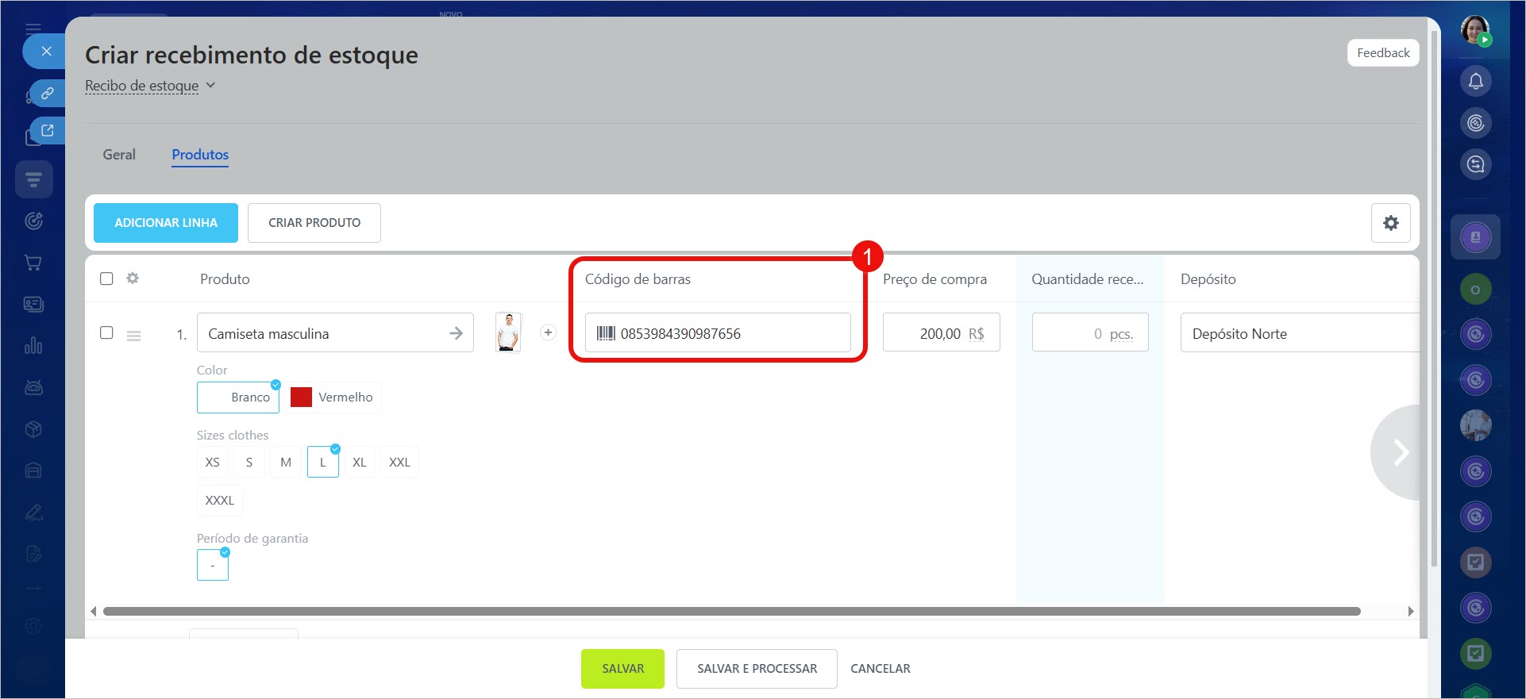Click the plus icon beside product image

tap(548, 332)
